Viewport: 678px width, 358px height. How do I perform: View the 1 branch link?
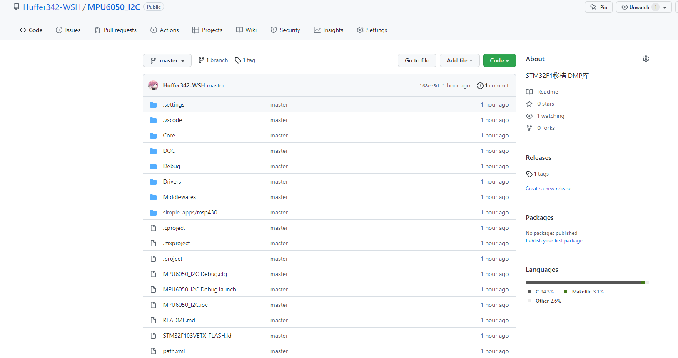pyautogui.click(x=213, y=60)
